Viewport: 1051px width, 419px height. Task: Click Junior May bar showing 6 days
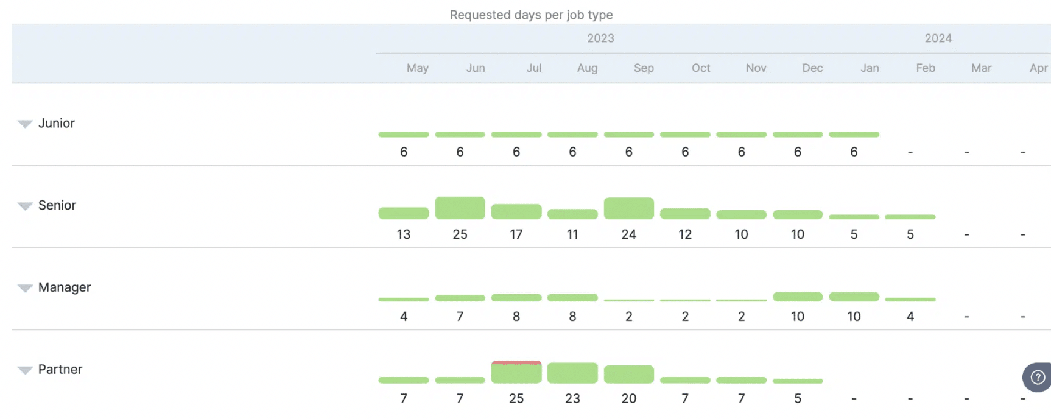404,134
